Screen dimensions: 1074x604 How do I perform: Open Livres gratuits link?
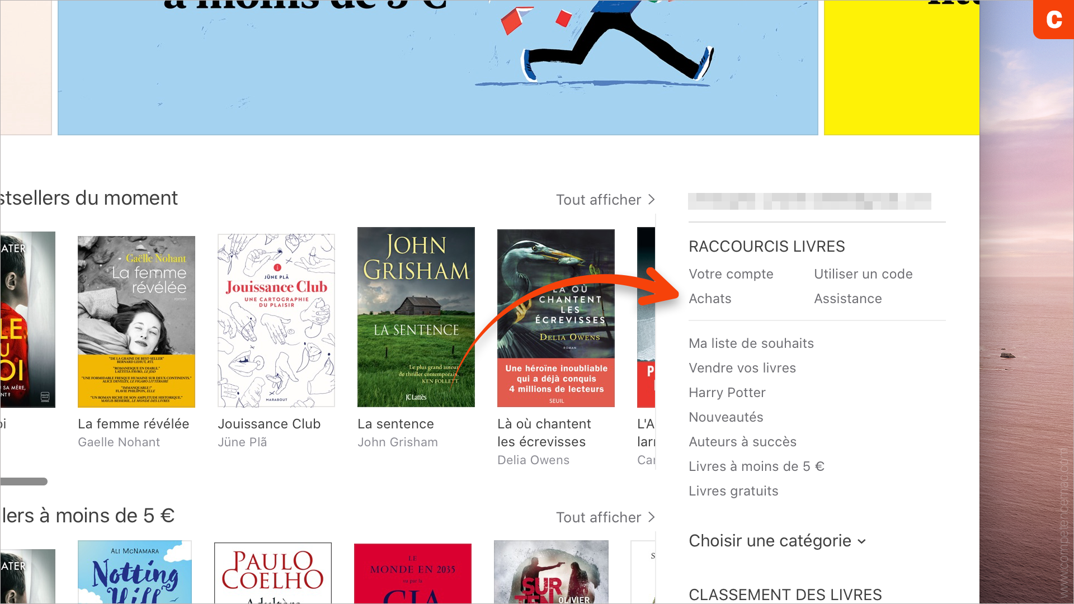click(733, 491)
